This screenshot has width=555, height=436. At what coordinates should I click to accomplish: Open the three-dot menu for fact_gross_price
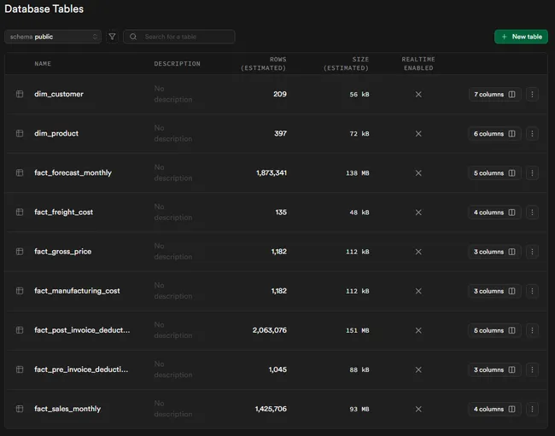[x=532, y=252]
